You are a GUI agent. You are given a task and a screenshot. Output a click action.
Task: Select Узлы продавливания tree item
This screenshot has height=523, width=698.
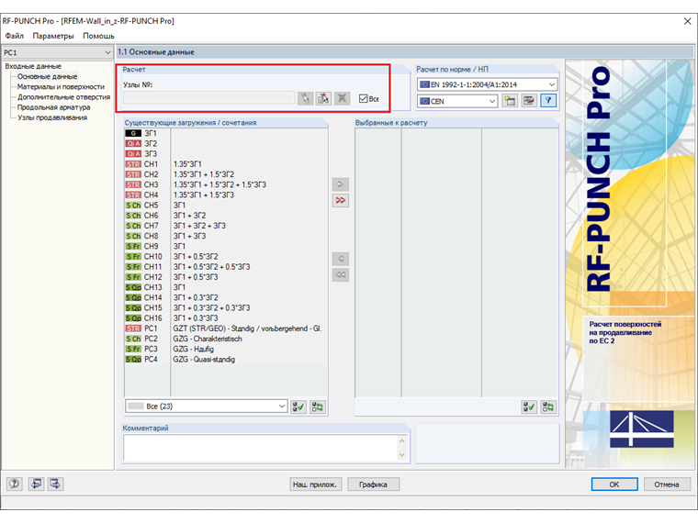[52, 117]
